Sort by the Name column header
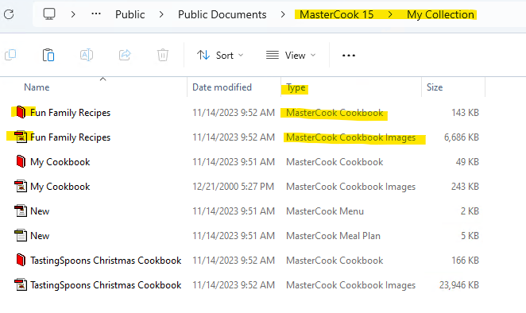Image resolution: width=526 pixels, height=313 pixels. 37,87
